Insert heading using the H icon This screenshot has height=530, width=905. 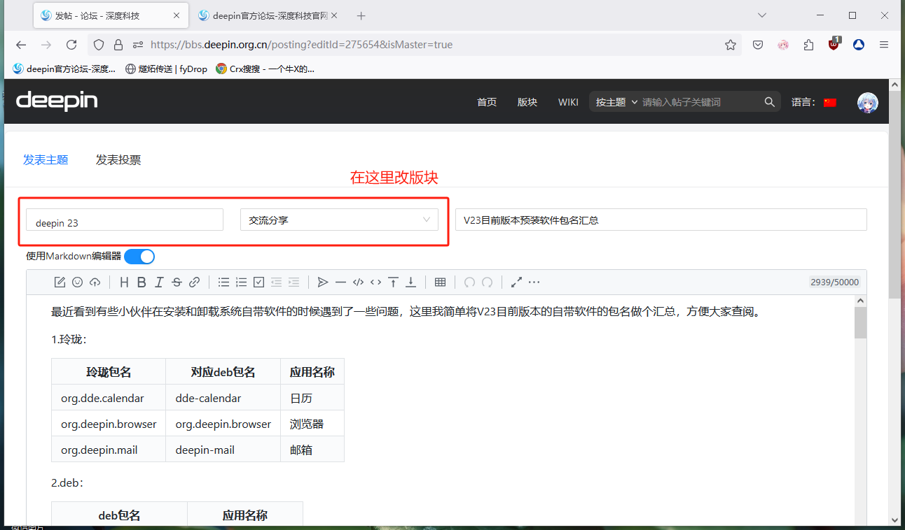124,282
